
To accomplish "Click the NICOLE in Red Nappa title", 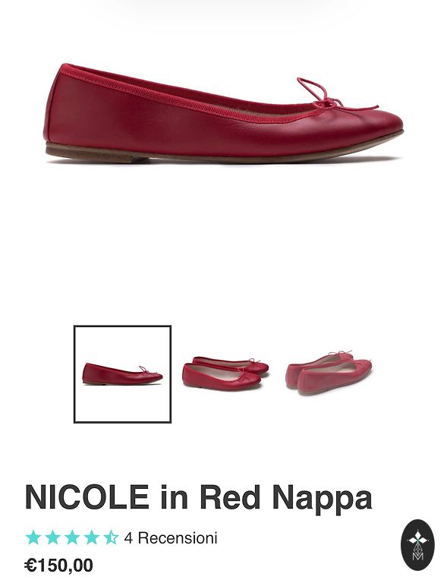I will pos(198,497).
